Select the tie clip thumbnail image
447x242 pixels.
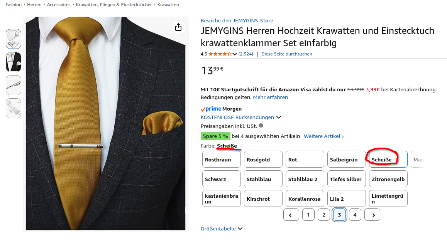click(x=14, y=85)
